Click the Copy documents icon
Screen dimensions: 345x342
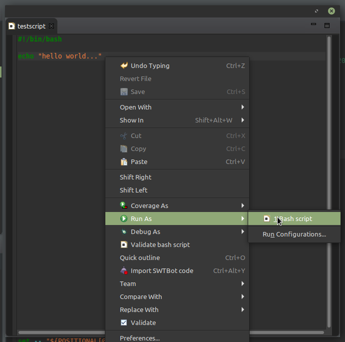click(x=124, y=148)
